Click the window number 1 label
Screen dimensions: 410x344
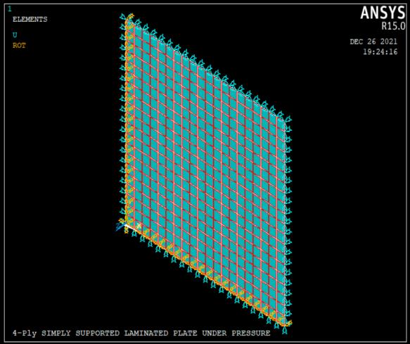pyautogui.click(x=10, y=9)
